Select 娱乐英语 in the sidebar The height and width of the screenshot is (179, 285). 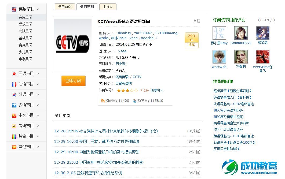pyautogui.click(x=25, y=24)
